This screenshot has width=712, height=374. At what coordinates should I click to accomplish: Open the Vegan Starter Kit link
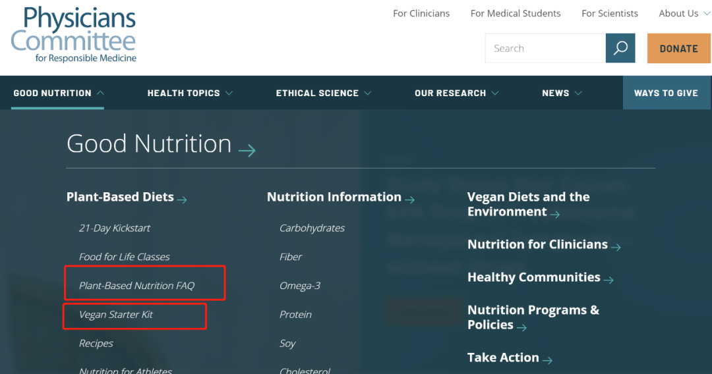pos(116,315)
